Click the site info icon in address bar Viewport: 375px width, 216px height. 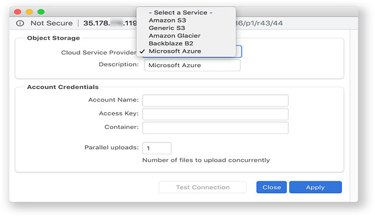click(20, 23)
